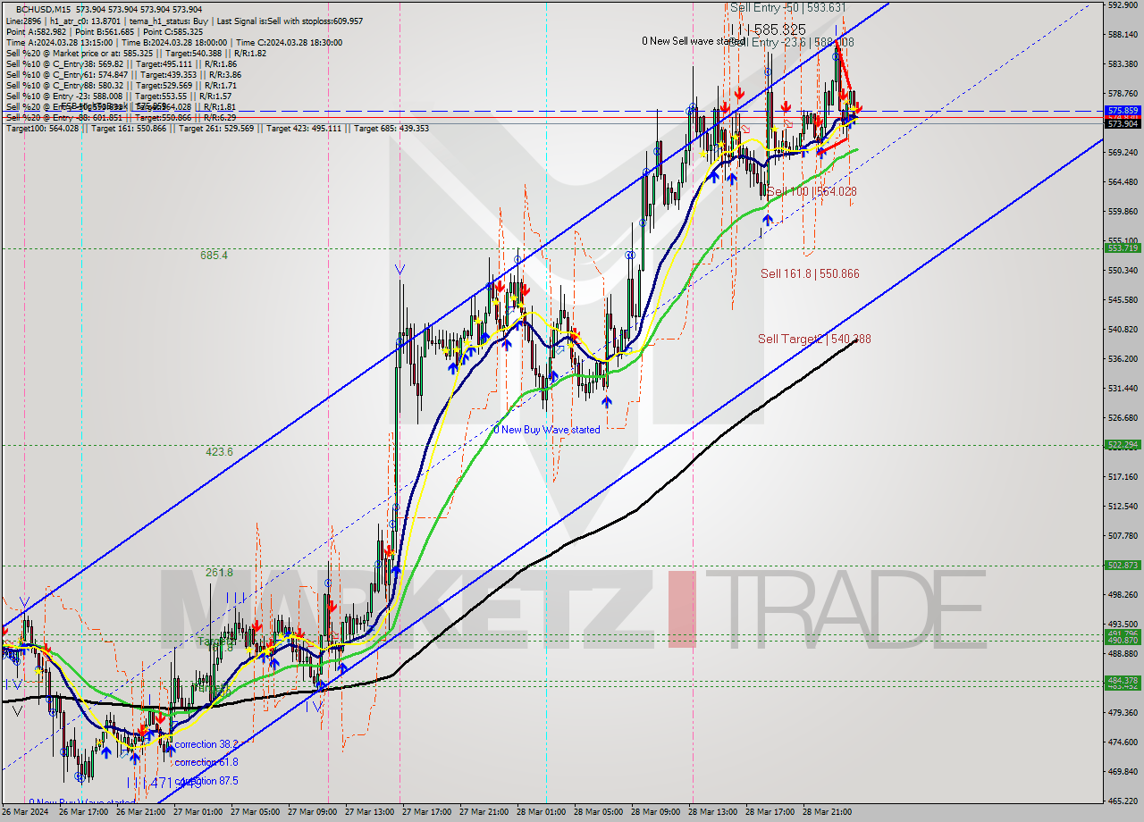The width and height of the screenshot is (1144, 822).
Task: Click the 27 Mar 17:00 time axis label
Action: click(x=426, y=812)
